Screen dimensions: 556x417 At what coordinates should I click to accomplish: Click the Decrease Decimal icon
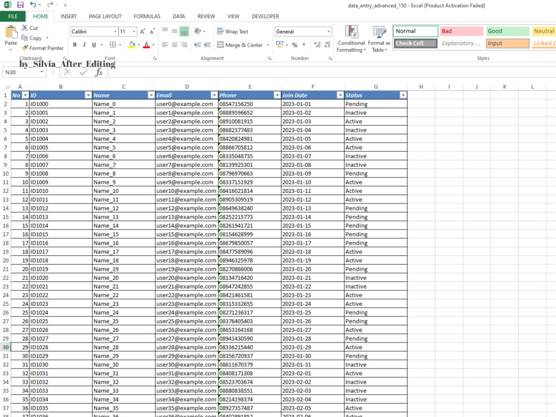[x=327, y=44]
